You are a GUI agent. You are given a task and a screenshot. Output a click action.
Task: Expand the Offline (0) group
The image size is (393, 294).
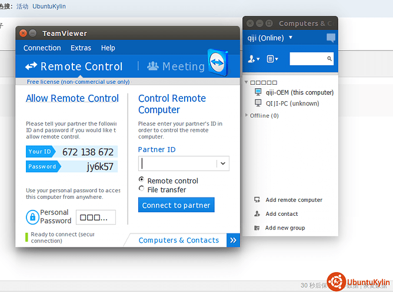(x=247, y=115)
